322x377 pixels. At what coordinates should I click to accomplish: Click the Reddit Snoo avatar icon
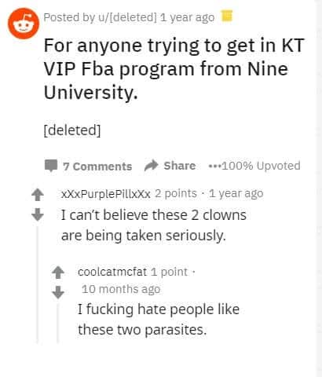pyautogui.click(x=24, y=24)
